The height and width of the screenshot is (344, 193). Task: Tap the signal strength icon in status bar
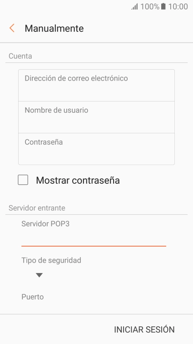[x=134, y=6]
